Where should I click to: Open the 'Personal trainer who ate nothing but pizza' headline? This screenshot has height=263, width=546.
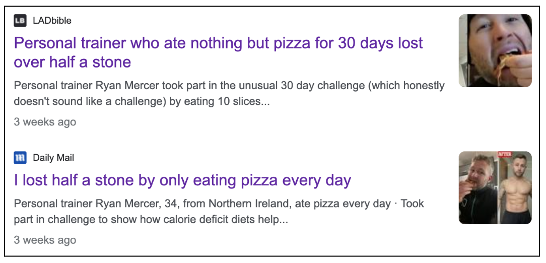pyautogui.click(x=218, y=43)
